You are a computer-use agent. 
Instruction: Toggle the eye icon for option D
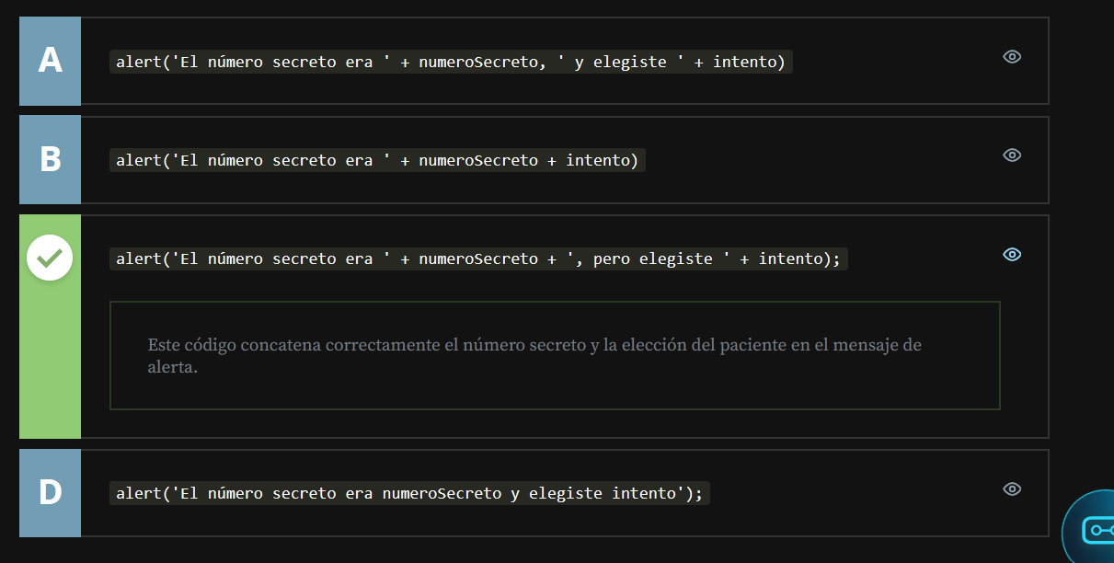1012,488
